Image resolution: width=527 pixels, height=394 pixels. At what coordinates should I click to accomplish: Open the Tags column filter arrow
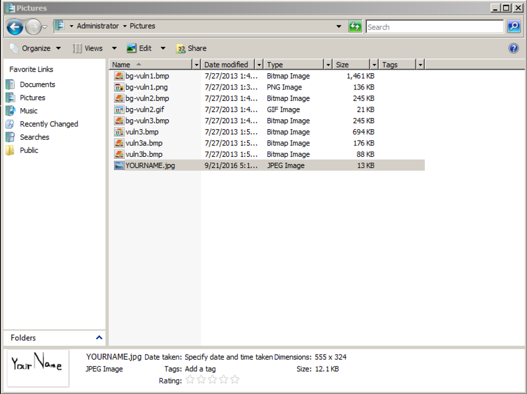click(420, 64)
